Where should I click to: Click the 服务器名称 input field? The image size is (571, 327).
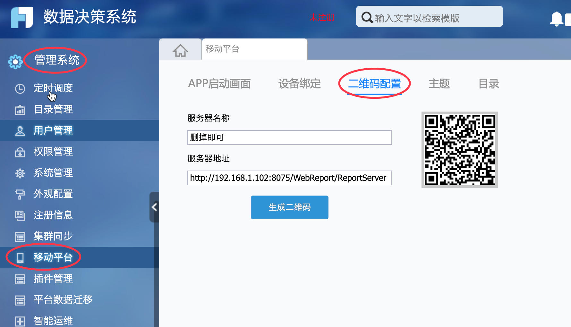(289, 138)
